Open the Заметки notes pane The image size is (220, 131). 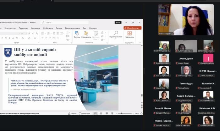coord(73,113)
